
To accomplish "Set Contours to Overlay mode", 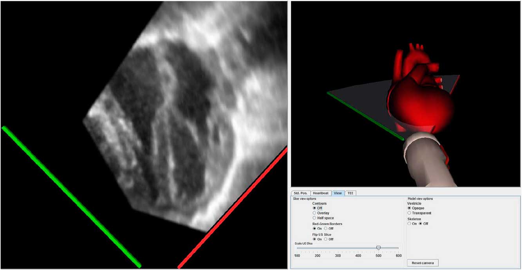I will (x=314, y=213).
